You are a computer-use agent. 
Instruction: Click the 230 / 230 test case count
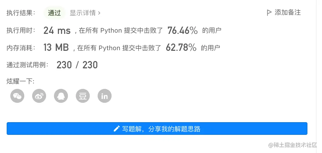tap(77, 65)
